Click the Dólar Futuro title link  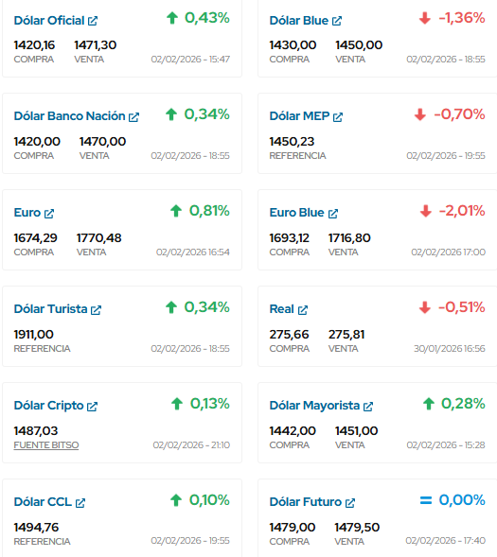point(306,502)
